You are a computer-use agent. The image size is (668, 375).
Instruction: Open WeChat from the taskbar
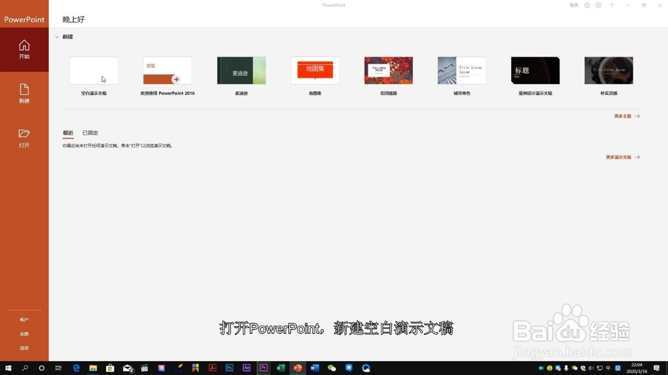pyautogui.click(x=331, y=368)
